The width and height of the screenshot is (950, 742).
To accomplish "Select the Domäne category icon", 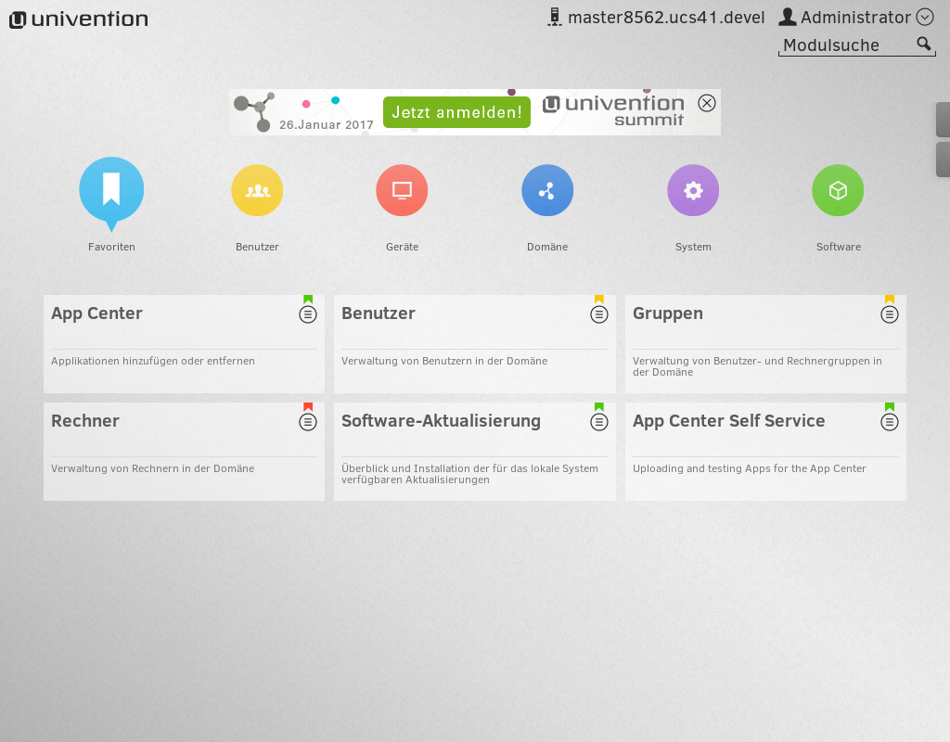I will click(x=547, y=190).
